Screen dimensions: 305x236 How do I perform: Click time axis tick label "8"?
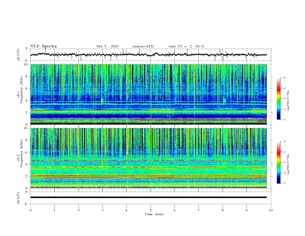click(223, 210)
